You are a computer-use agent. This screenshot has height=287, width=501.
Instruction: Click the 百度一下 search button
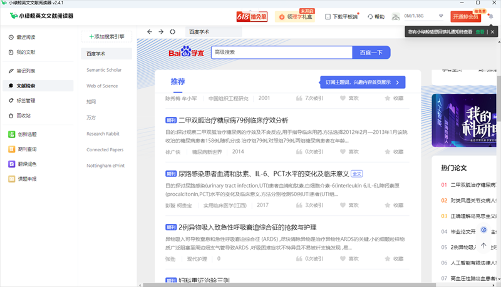pos(370,53)
